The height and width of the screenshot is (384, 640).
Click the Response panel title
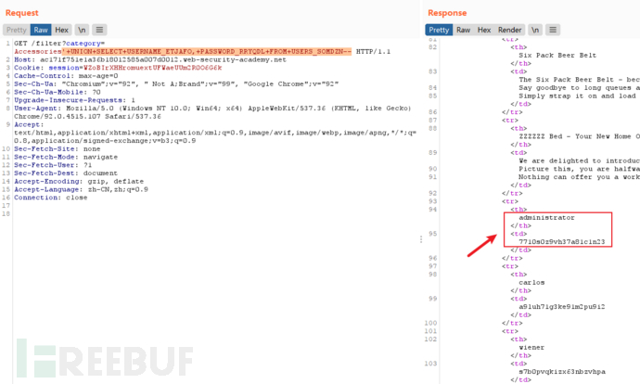[x=447, y=13]
